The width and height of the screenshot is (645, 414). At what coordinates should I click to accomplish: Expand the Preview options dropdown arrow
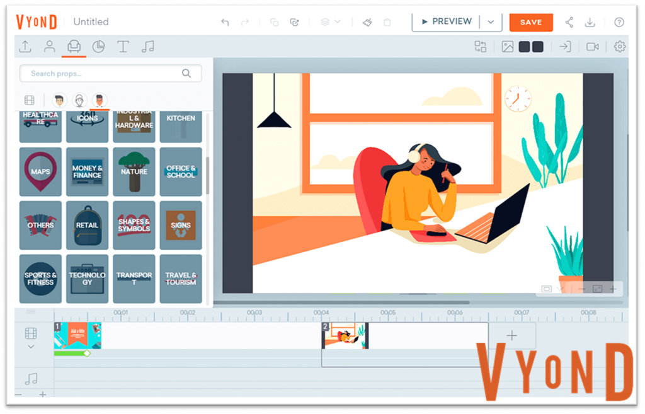coord(491,22)
